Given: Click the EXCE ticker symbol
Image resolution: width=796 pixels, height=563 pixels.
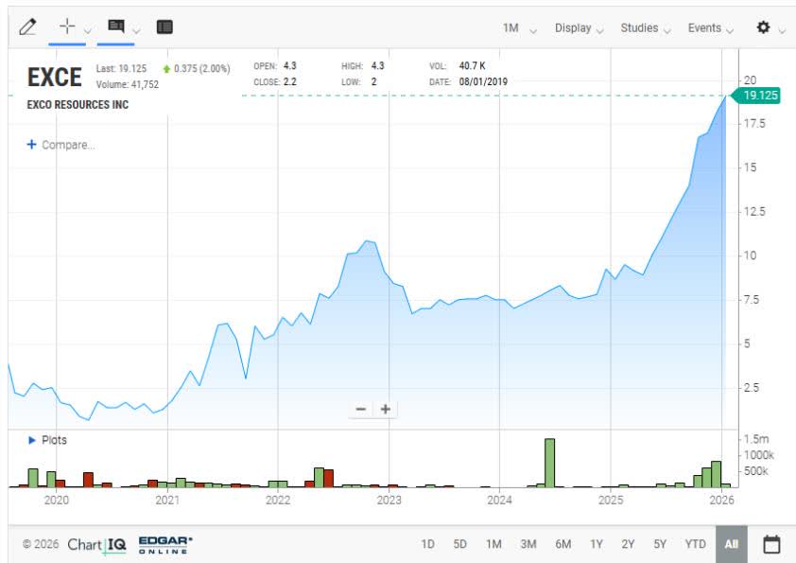Looking at the screenshot, I should (x=54, y=78).
